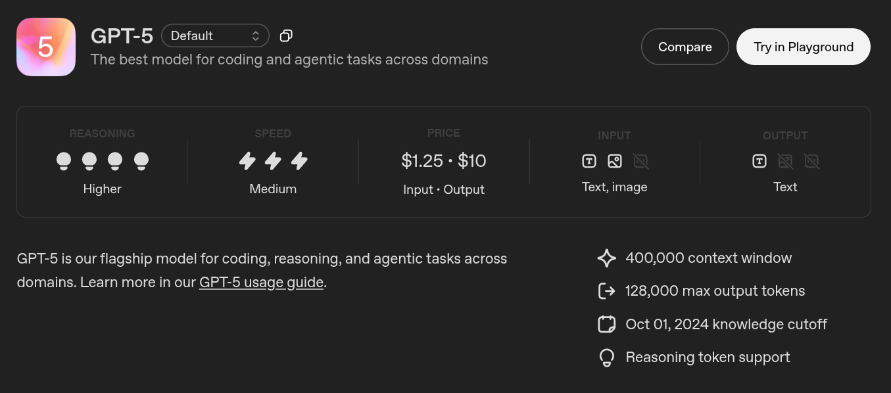
Task: Click the max output tokens arrow icon
Action: coord(606,291)
